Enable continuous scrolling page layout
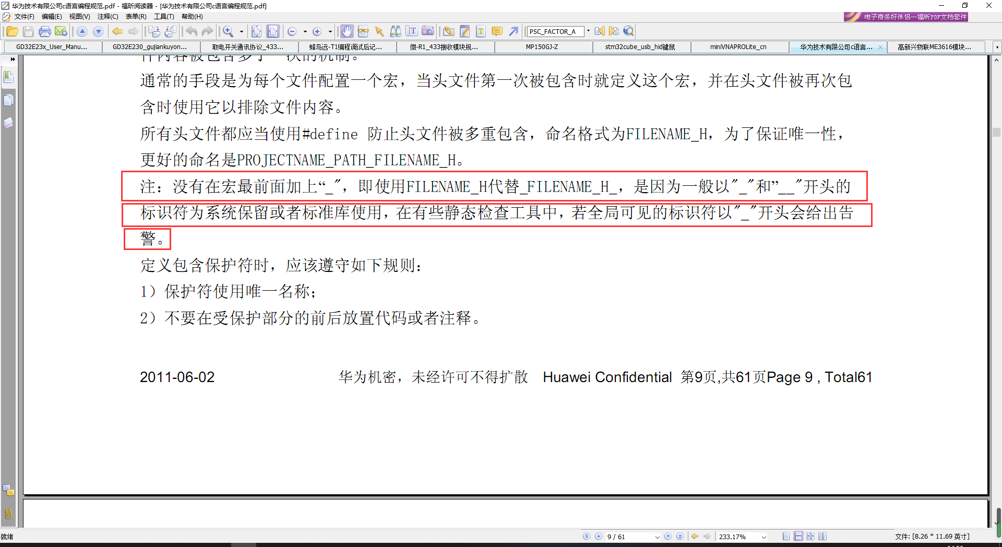The height and width of the screenshot is (547, 1002). pyautogui.click(x=798, y=536)
